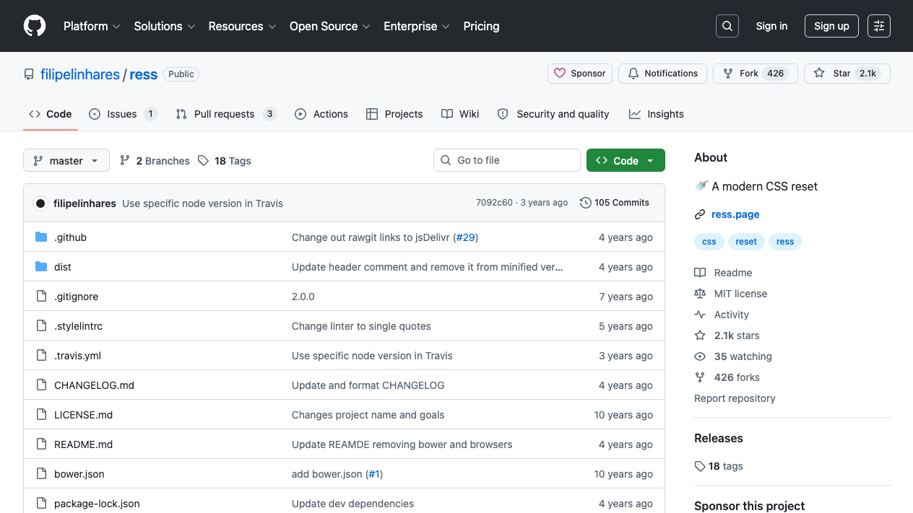Expand the Open Source menu

[330, 26]
